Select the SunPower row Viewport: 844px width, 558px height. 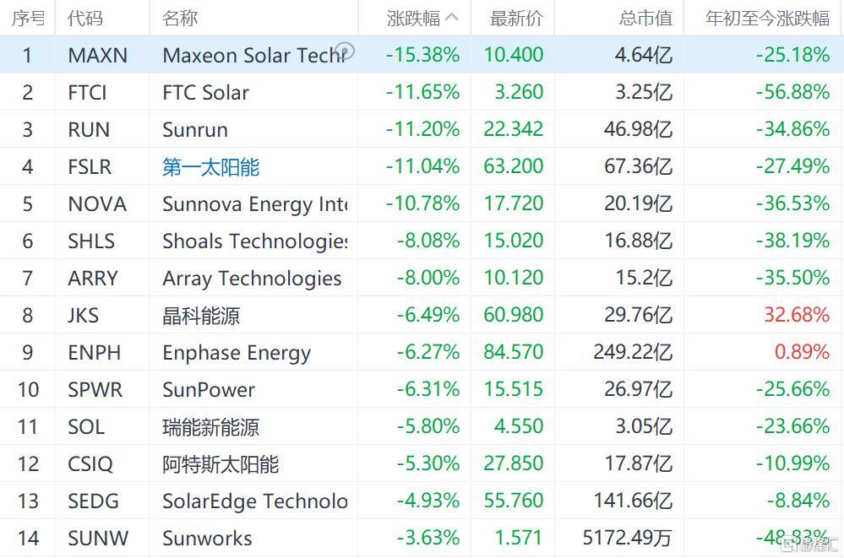point(422,389)
